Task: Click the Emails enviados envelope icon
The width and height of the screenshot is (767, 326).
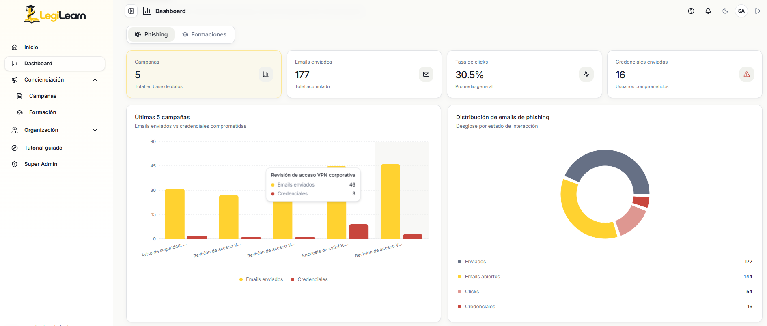Action: [426, 74]
